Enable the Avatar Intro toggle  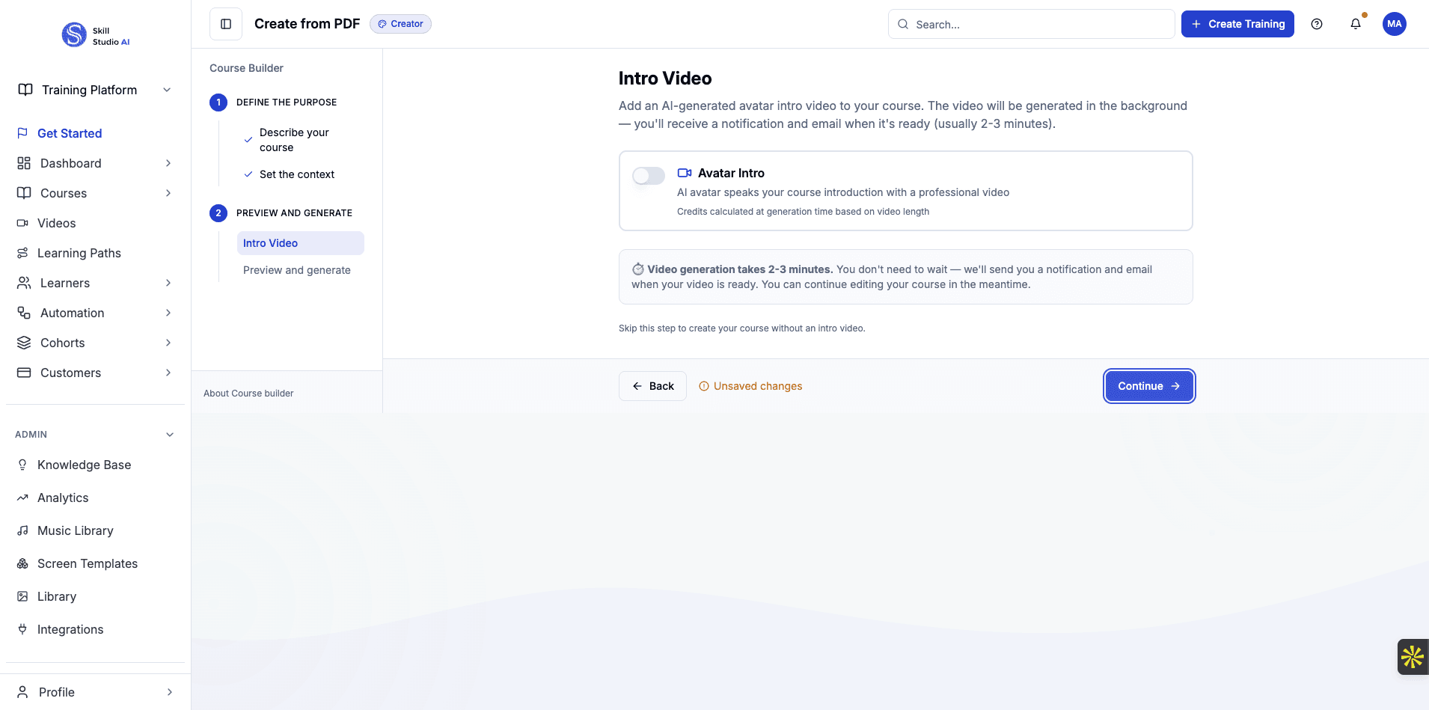pyautogui.click(x=648, y=176)
